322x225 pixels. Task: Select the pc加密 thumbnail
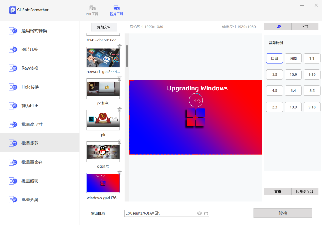click(103, 88)
